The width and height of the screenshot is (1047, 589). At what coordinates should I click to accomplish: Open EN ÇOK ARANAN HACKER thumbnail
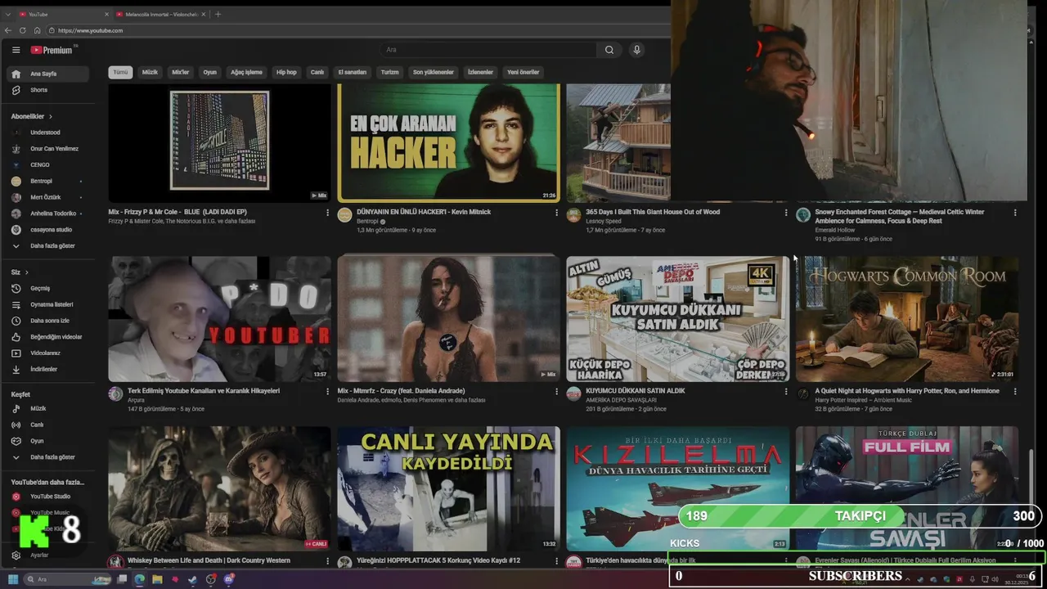[x=448, y=142]
